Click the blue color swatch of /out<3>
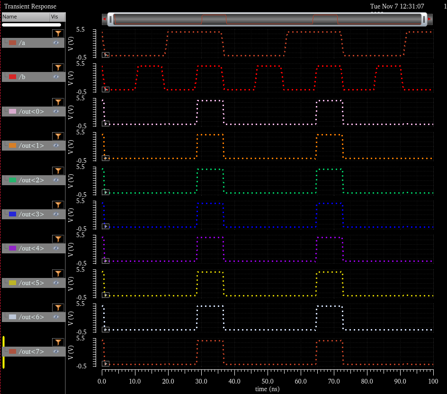Screen dimensions: 447x394 (13, 214)
